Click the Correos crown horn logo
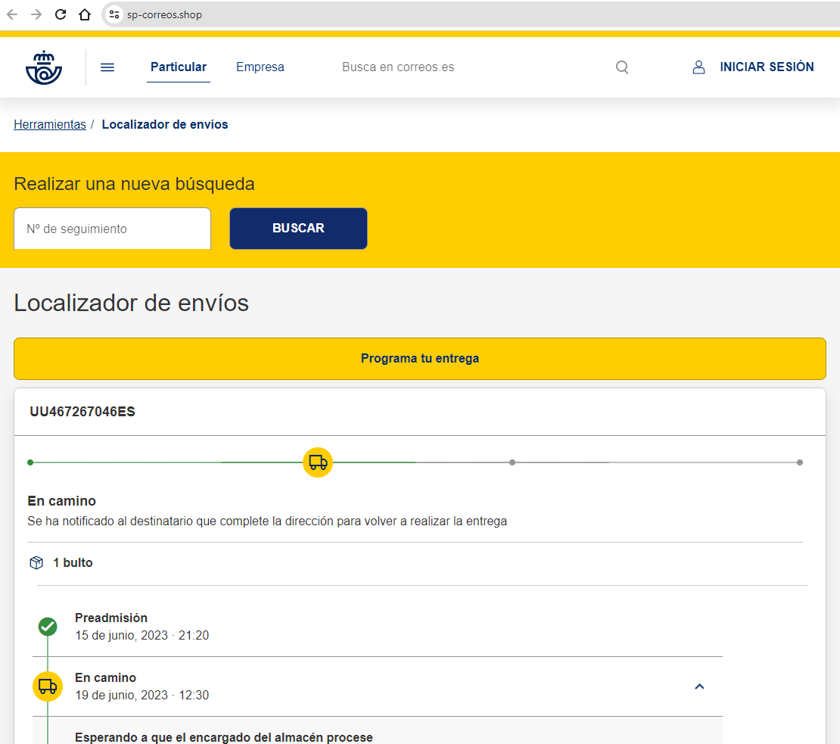840x744 pixels. 44,67
